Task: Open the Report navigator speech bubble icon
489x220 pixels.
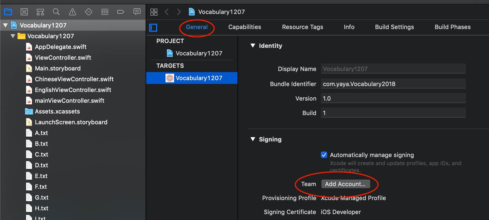Action: (x=137, y=12)
